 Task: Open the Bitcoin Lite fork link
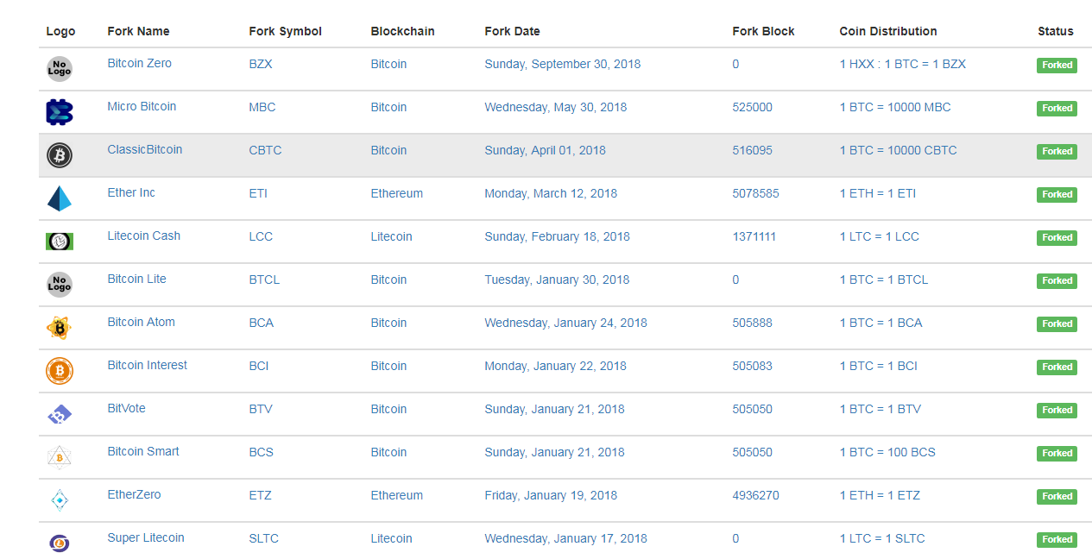coord(136,279)
